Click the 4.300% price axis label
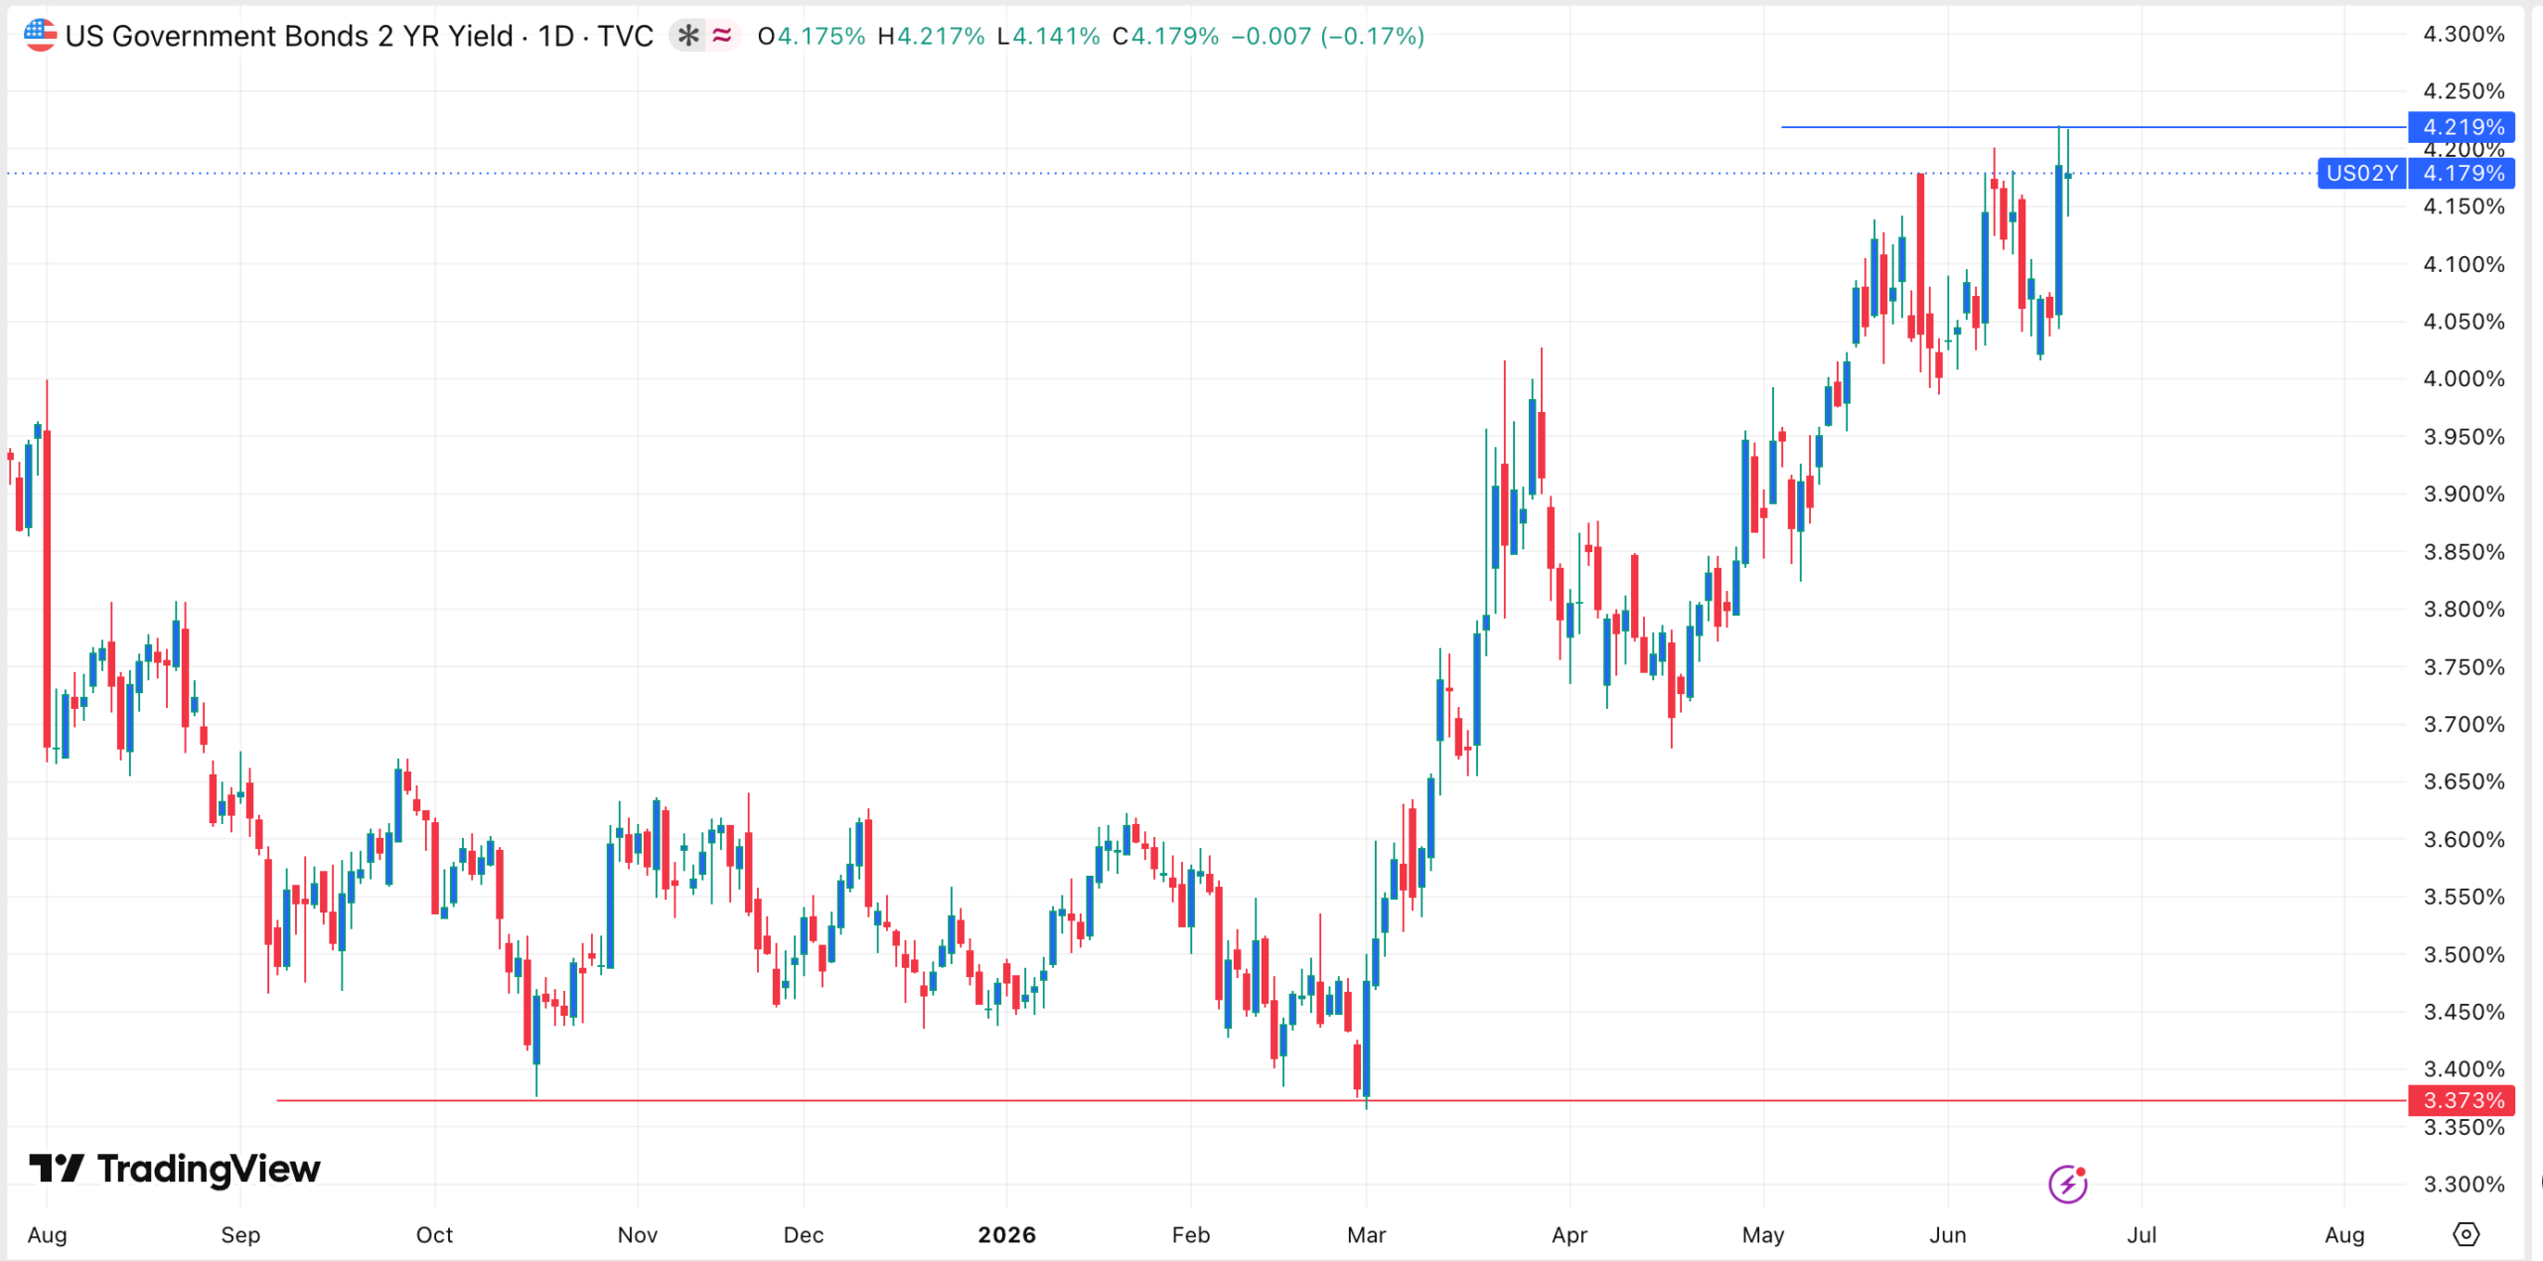This screenshot has width=2543, height=1261. coord(2464,34)
